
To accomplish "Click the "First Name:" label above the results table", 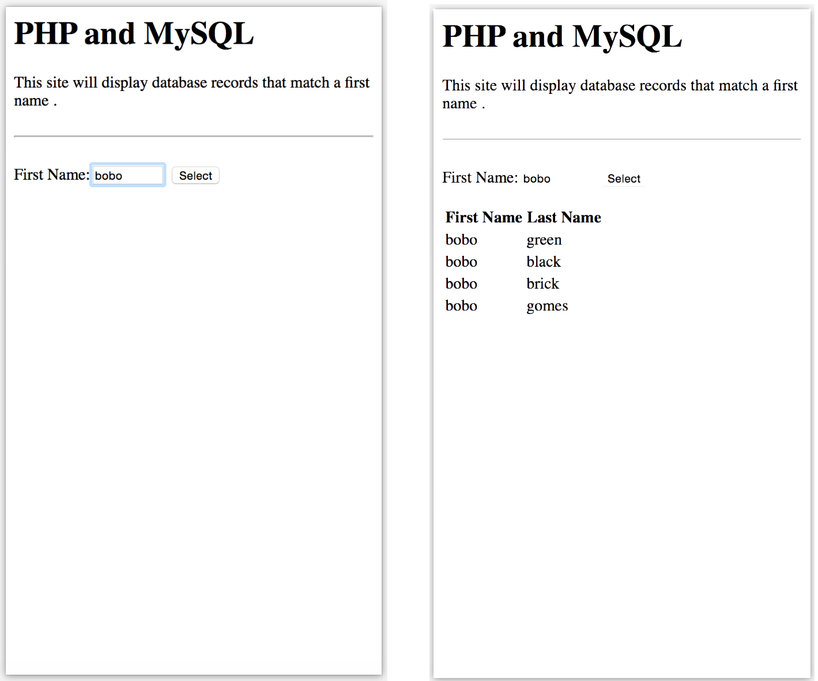I will tap(480, 177).
